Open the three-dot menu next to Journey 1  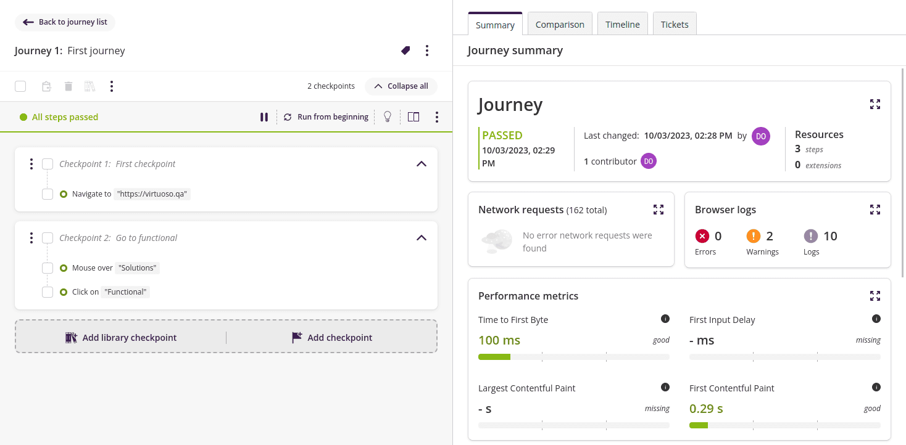pyautogui.click(x=427, y=50)
